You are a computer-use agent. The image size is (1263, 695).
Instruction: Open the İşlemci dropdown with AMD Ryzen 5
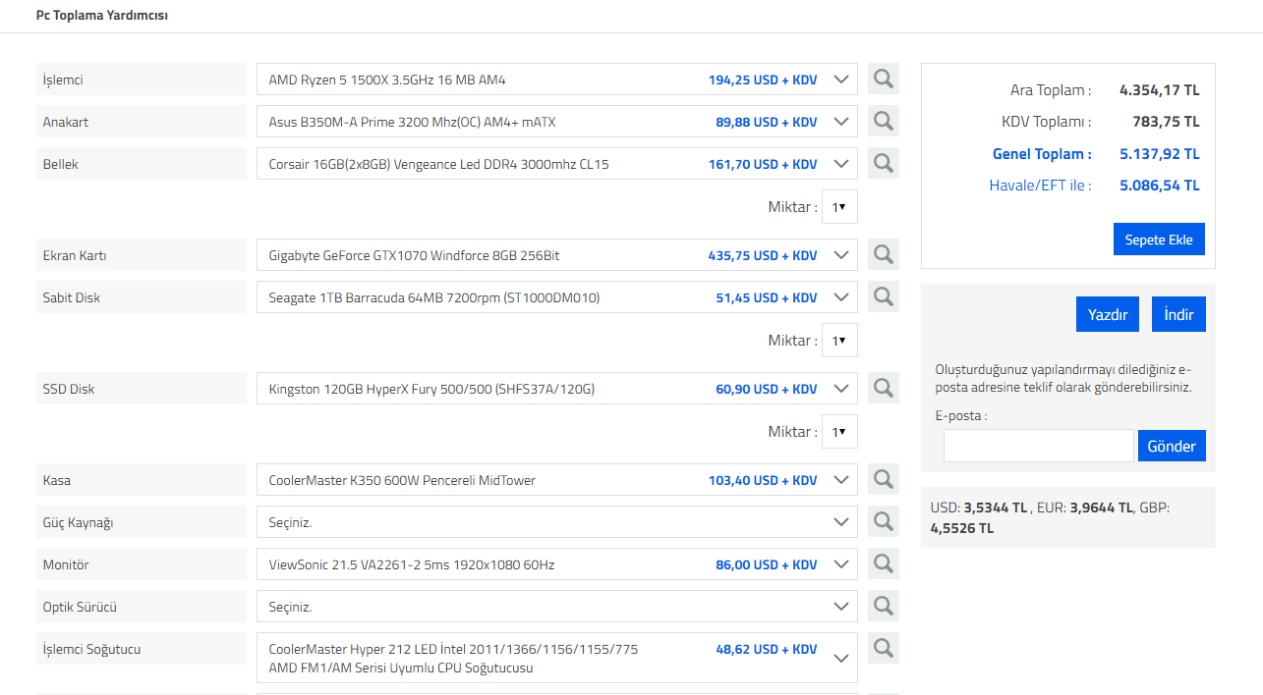pos(556,80)
